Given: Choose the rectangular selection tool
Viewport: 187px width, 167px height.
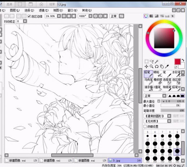Looking at the screenshot, I should (x=146, y=61).
